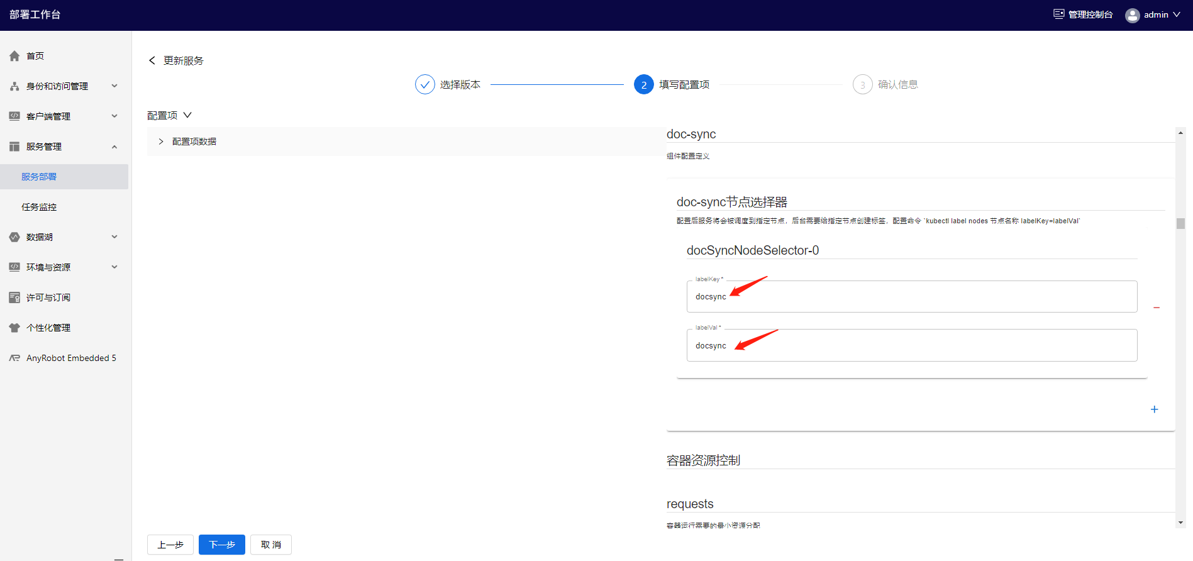Open 许可与订阅 menu item
Viewport: 1193px width, 561px height.
click(x=48, y=297)
